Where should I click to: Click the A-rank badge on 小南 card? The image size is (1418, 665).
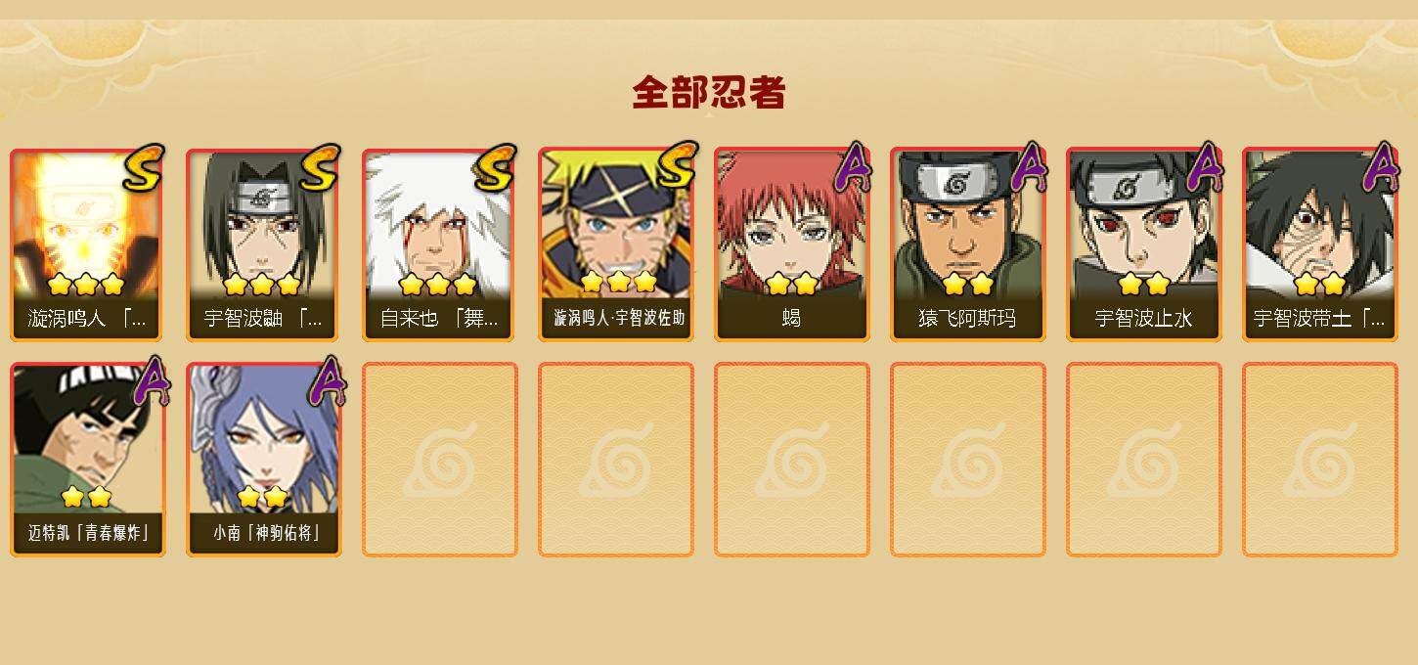[x=327, y=381]
